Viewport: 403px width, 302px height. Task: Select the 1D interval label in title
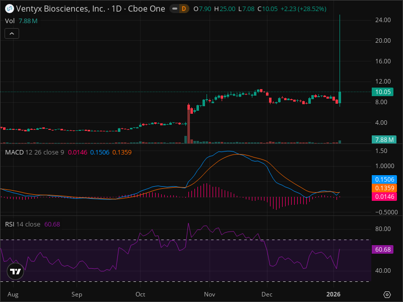click(116, 9)
